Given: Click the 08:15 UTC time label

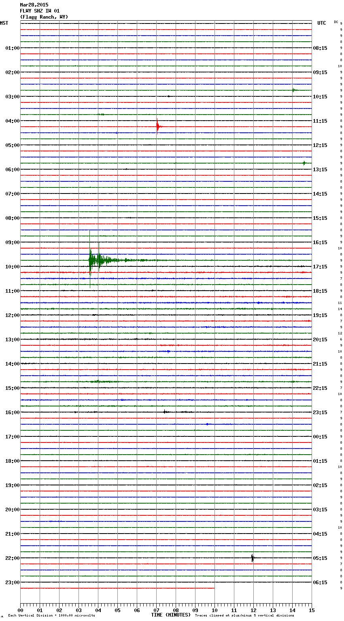Looking at the screenshot, I should 320,48.
